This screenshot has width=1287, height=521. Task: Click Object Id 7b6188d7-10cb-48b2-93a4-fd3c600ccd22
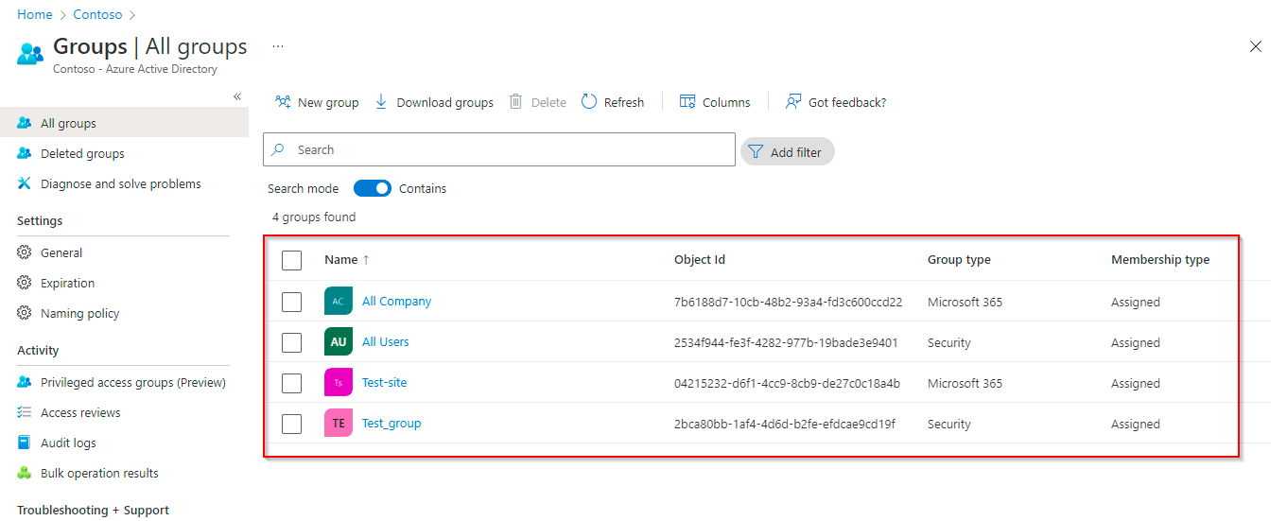click(788, 302)
